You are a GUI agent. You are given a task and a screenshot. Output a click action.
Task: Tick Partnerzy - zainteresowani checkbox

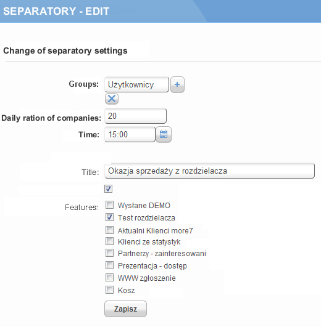point(109,253)
